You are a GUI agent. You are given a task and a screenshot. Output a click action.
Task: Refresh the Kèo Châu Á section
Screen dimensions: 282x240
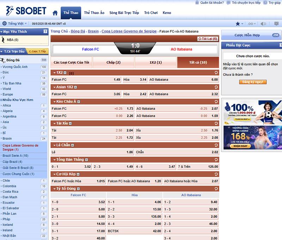coord(216,102)
